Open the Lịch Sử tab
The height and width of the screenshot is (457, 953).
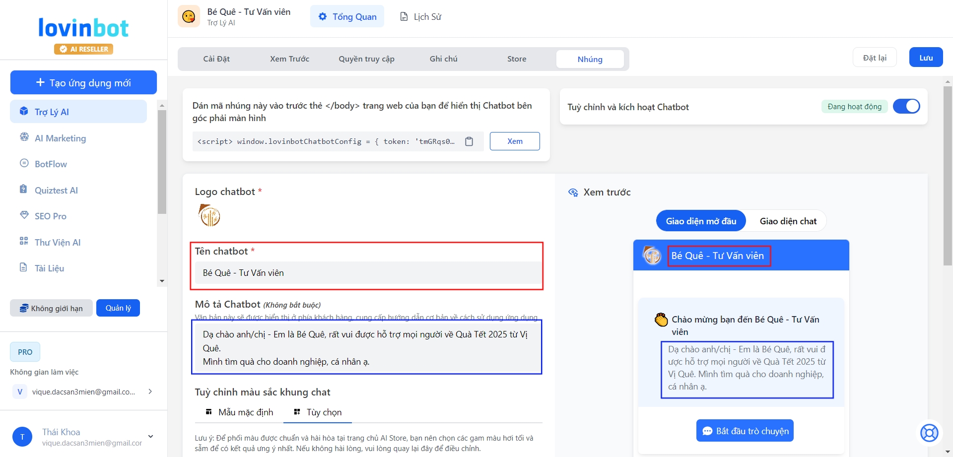421,17
